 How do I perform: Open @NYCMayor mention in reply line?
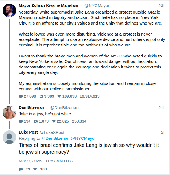click(x=83, y=138)
